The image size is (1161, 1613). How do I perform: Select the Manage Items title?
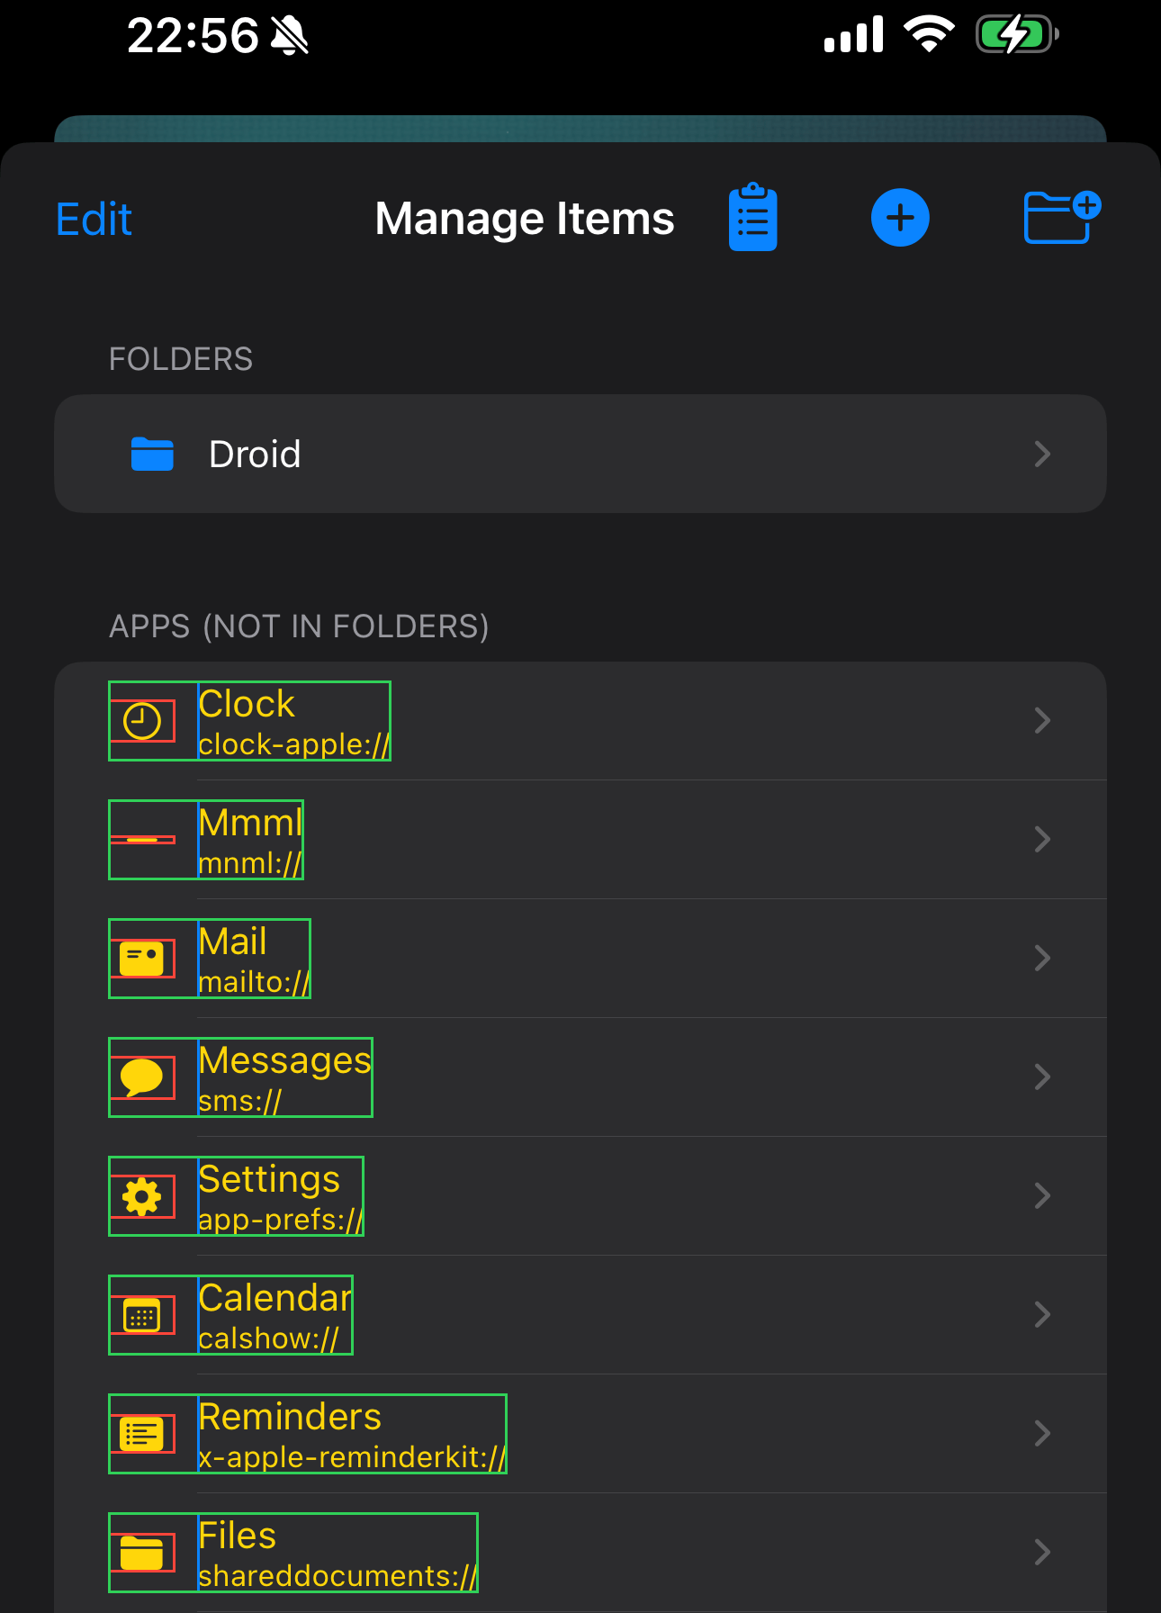pyautogui.click(x=524, y=217)
